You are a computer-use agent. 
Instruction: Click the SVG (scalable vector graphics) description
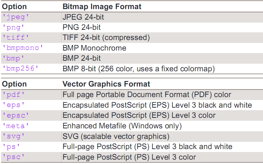point(116,136)
